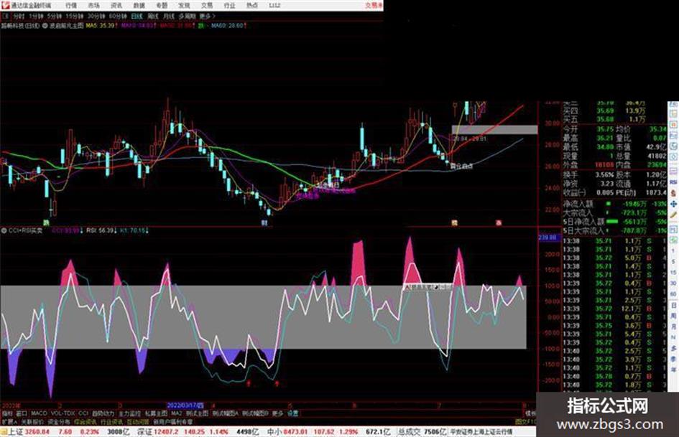Open the 综合资讯 link
The height and width of the screenshot is (437, 679).
(x=86, y=421)
